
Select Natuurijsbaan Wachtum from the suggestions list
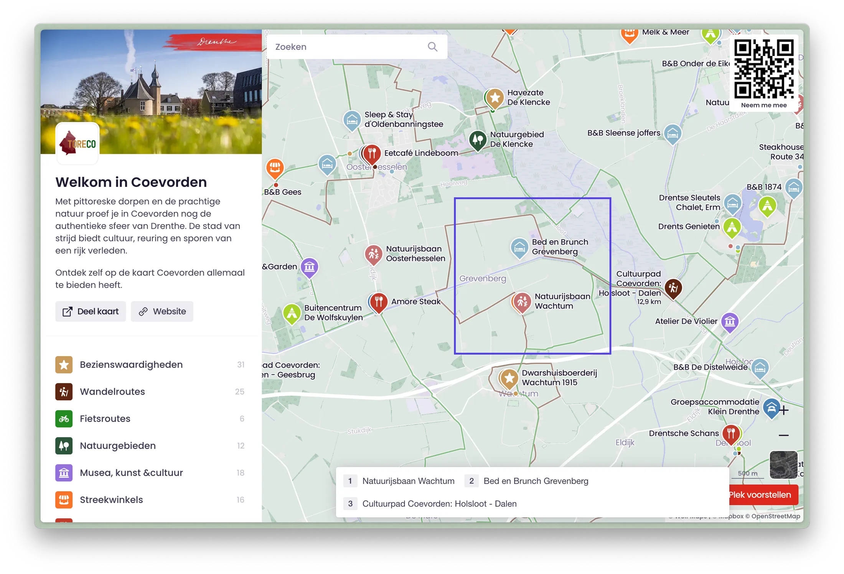pos(408,481)
